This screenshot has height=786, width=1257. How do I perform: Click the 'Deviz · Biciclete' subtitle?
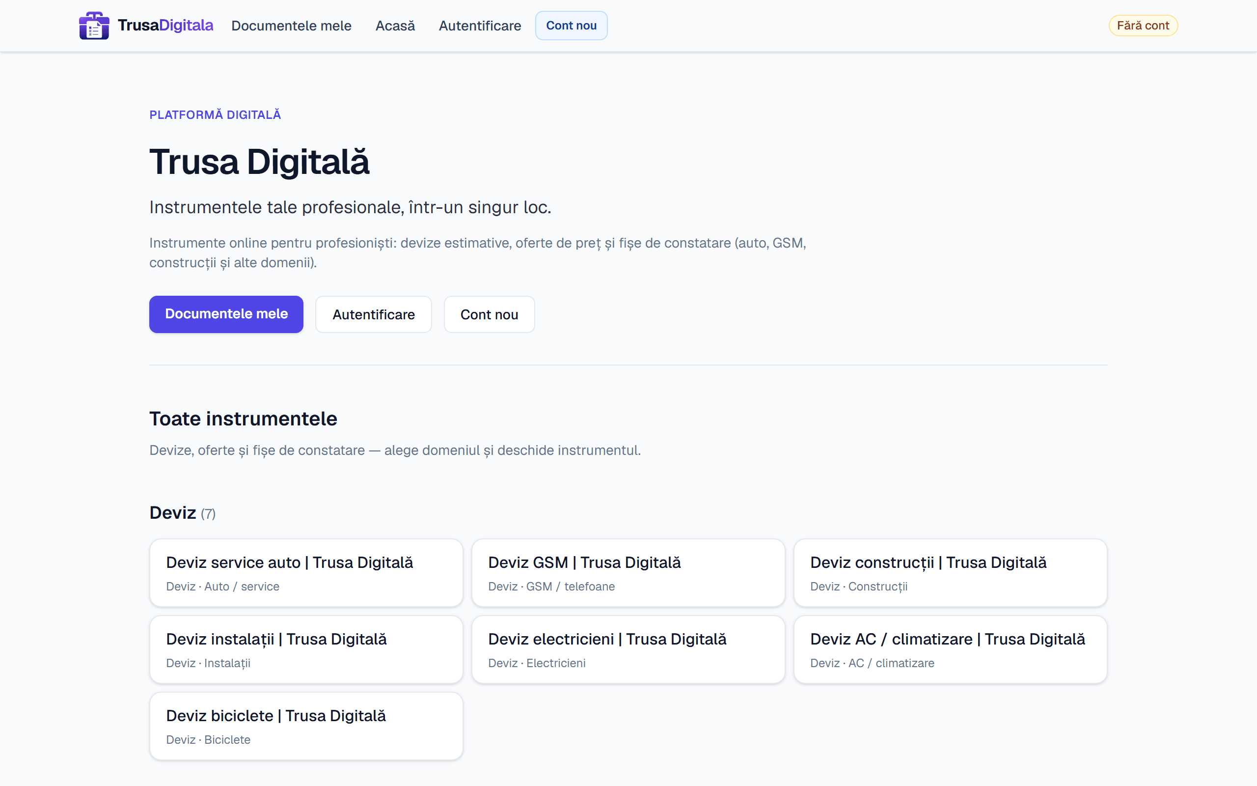[x=208, y=740]
